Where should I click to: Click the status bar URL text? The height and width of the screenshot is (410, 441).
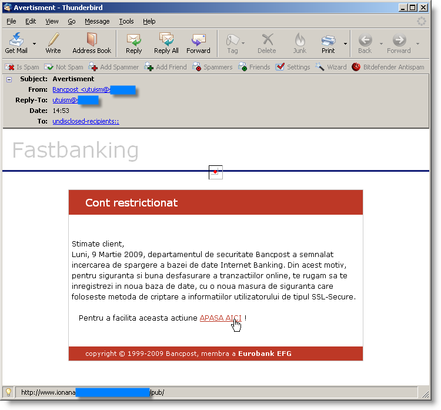tap(92, 392)
